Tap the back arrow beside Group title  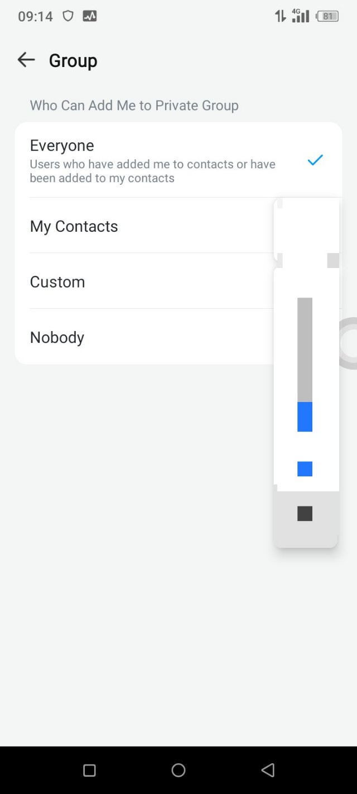point(26,60)
